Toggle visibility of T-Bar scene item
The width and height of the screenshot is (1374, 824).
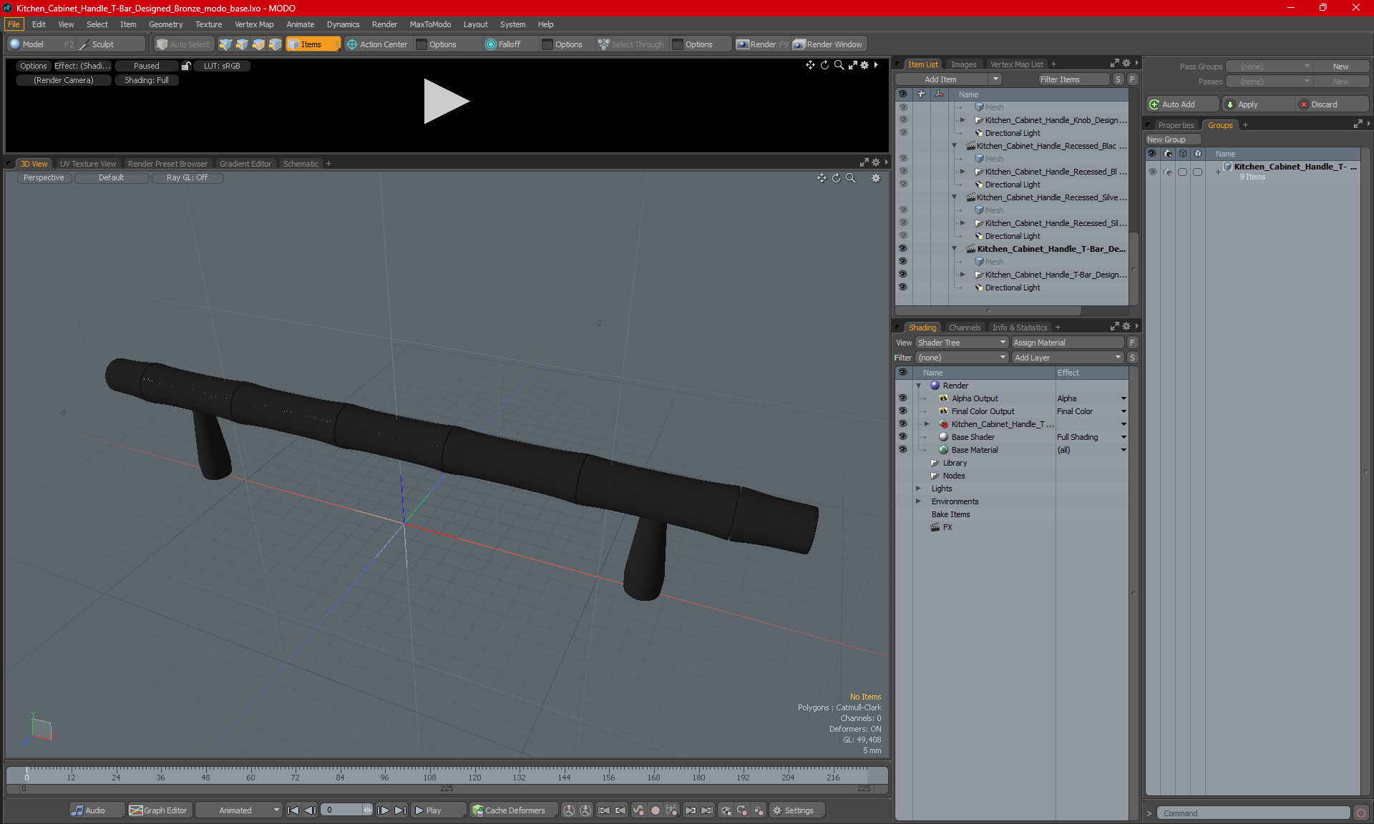(902, 249)
